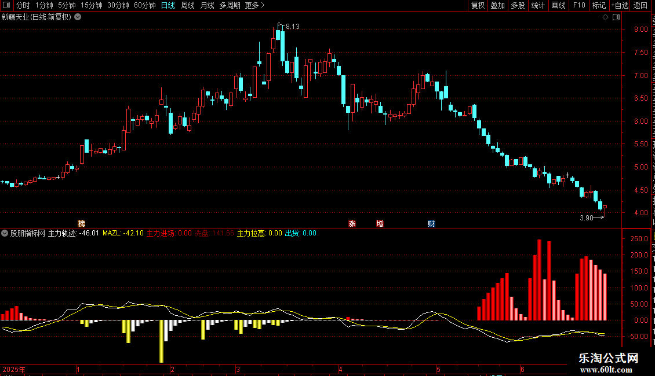Image resolution: width=655 pixels, height=376 pixels.
Task: Click the 主力轨迹 indicator value
Action: click(74, 233)
